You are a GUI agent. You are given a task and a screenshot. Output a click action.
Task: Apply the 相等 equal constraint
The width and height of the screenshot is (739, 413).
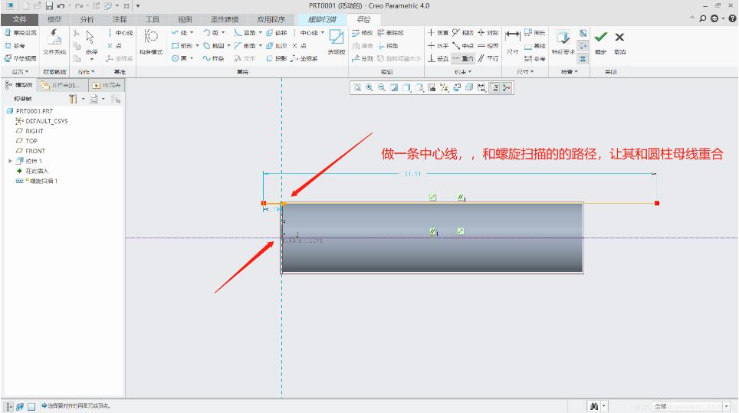(488, 46)
